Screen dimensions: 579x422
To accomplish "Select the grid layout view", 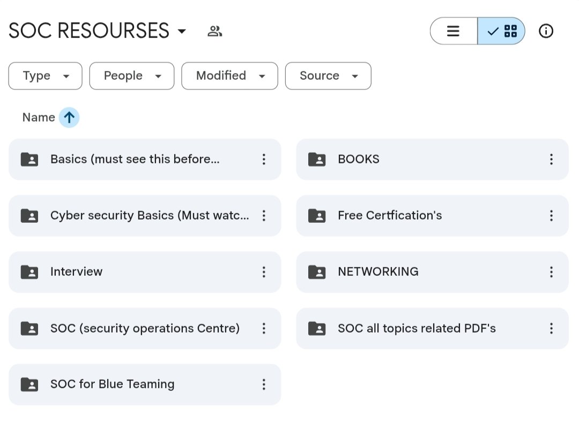I will pyautogui.click(x=501, y=31).
